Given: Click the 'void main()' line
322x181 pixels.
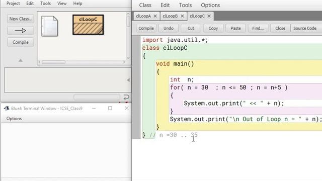Looking at the screenshot, I should click(x=175, y=64).
